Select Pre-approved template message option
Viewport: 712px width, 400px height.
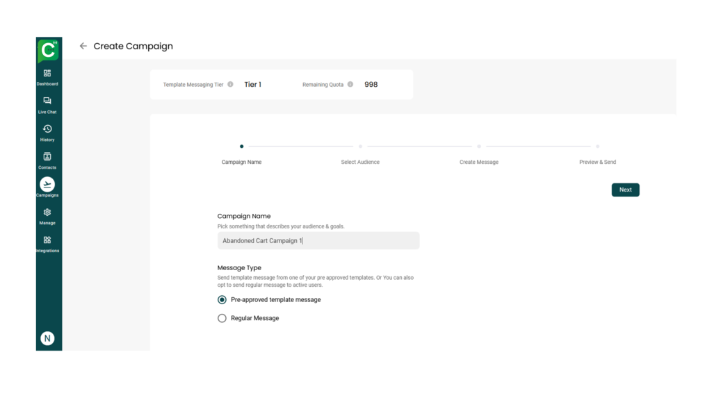coord(222,300)
